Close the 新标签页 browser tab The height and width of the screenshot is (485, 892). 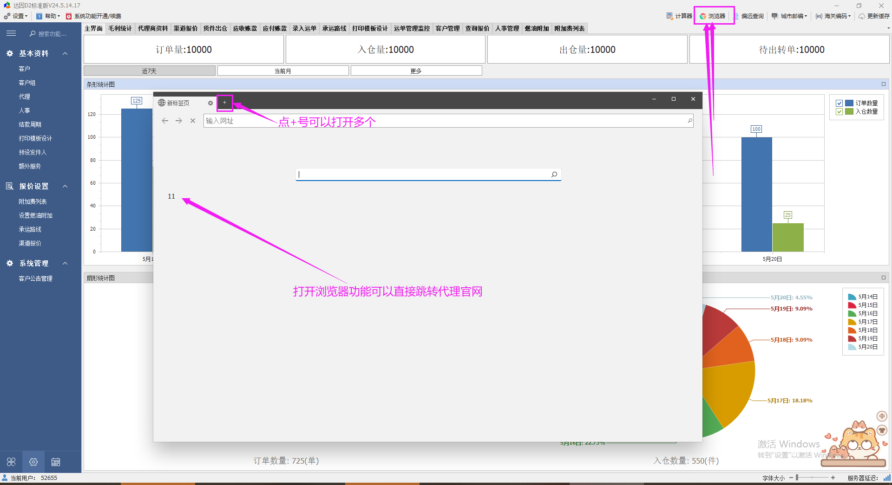pos(210,103)
